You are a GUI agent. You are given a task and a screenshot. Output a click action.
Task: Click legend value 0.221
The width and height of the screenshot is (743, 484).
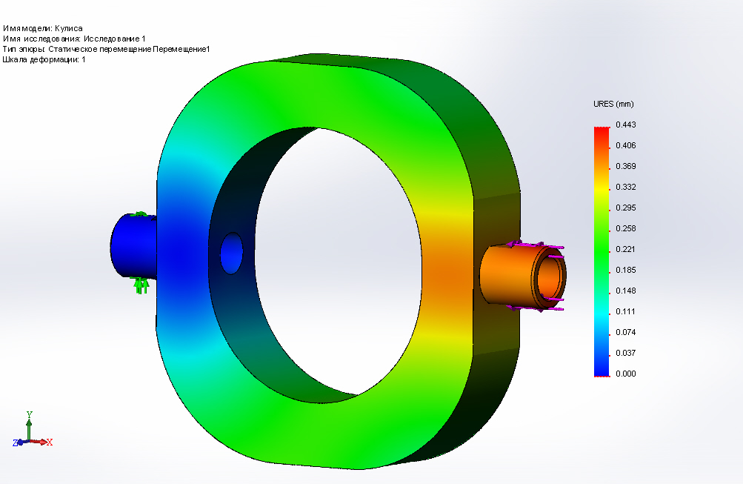tap(625, 249)
